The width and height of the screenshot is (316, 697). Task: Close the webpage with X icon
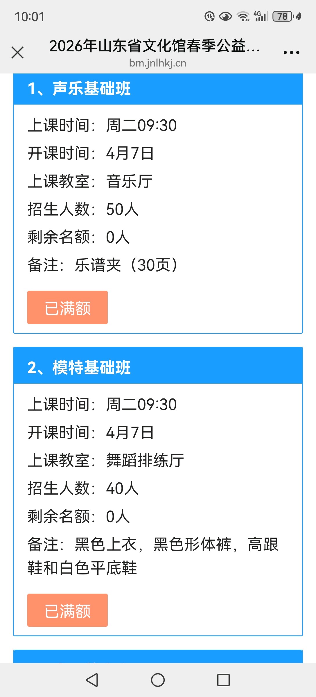point(17,53)
